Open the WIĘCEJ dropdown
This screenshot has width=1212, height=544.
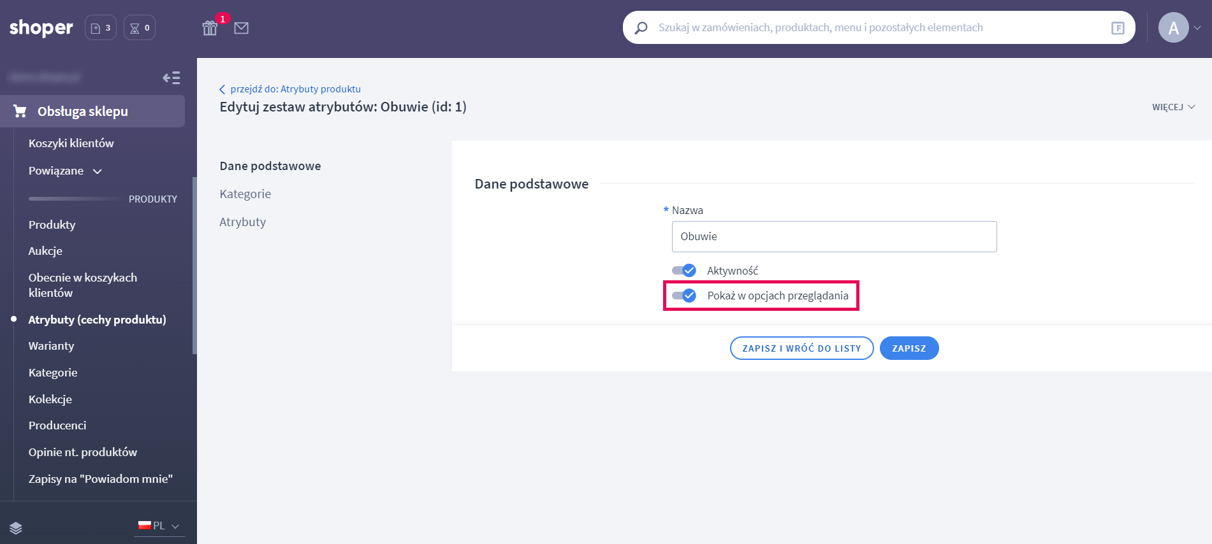(x=1173, y=107)
